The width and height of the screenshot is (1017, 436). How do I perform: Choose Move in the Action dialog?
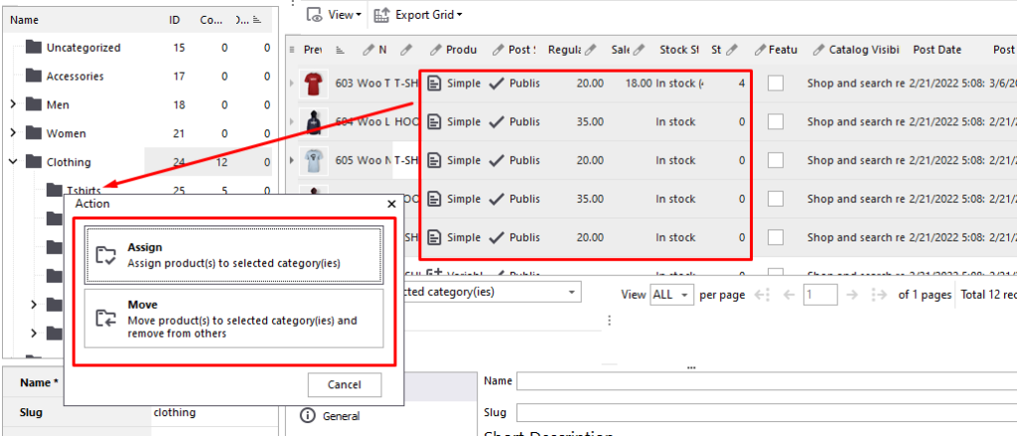coord(234,318)
